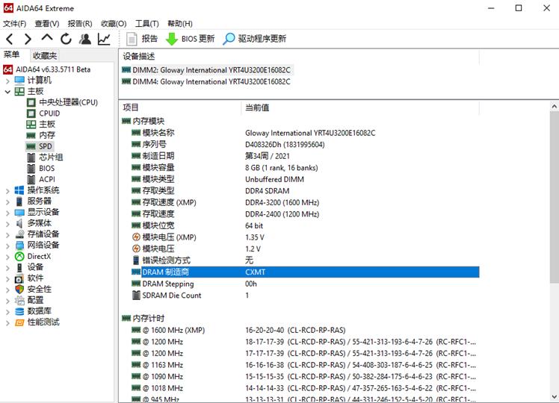Image resolution: width=559 pixels, height=403 pixels.
Task: Open the graph chart icon in toolbar
Action: tap(104, 39)
